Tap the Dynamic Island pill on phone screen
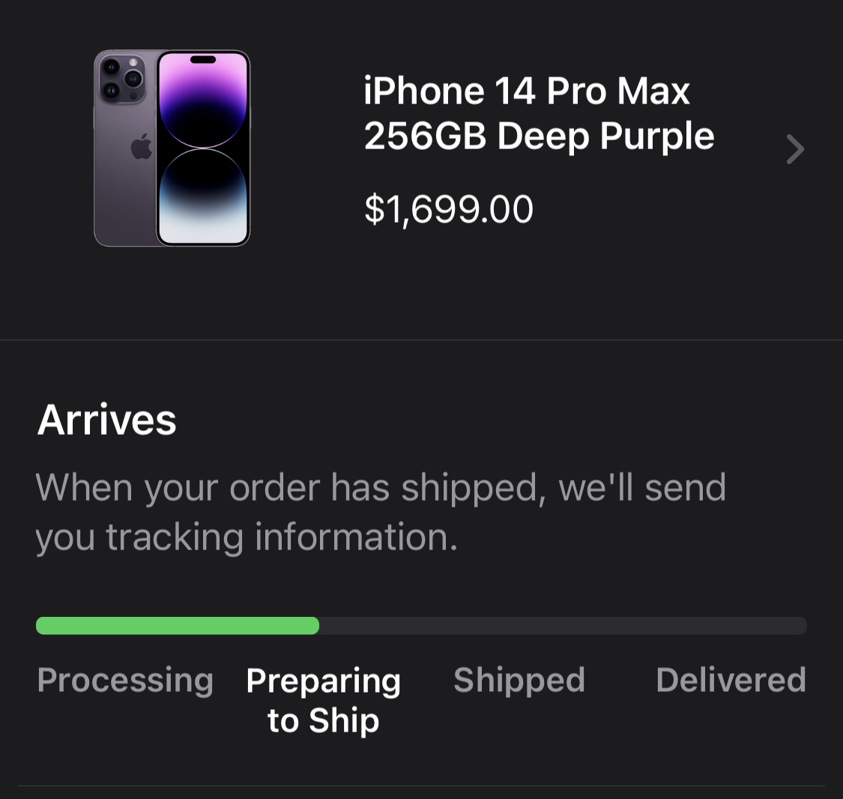 coord(203,60)
